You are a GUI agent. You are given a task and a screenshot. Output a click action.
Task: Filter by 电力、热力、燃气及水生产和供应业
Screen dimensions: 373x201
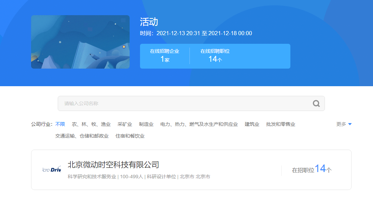(x=199, y=124)
